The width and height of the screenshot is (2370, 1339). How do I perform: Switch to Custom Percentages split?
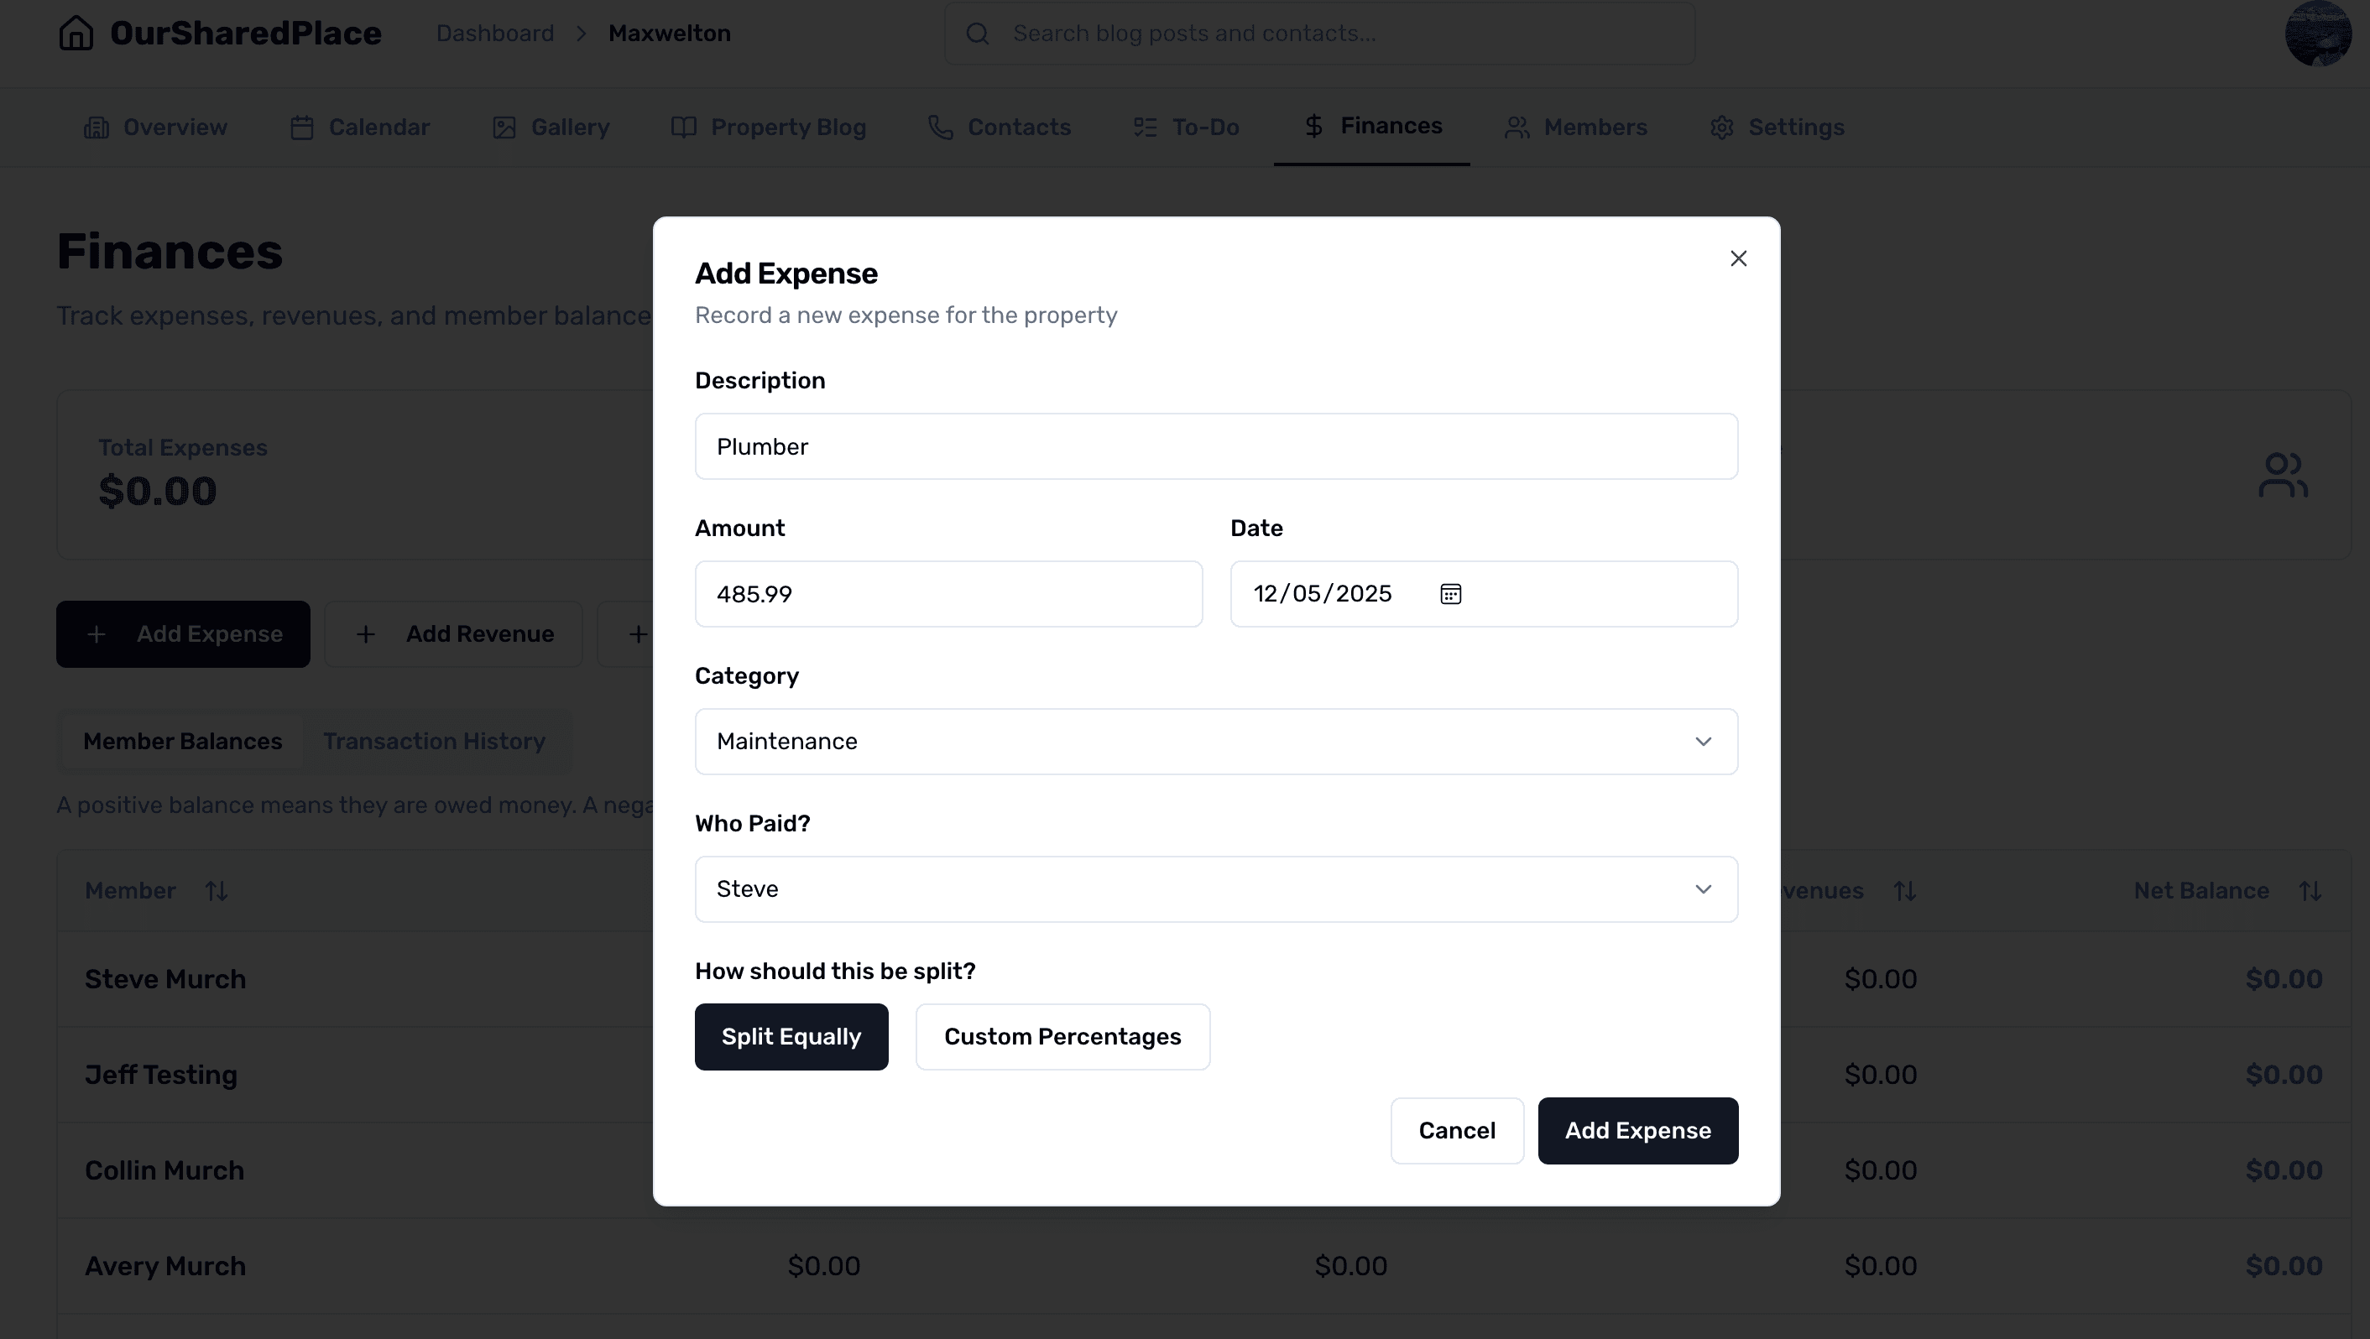(1062, 1036)
